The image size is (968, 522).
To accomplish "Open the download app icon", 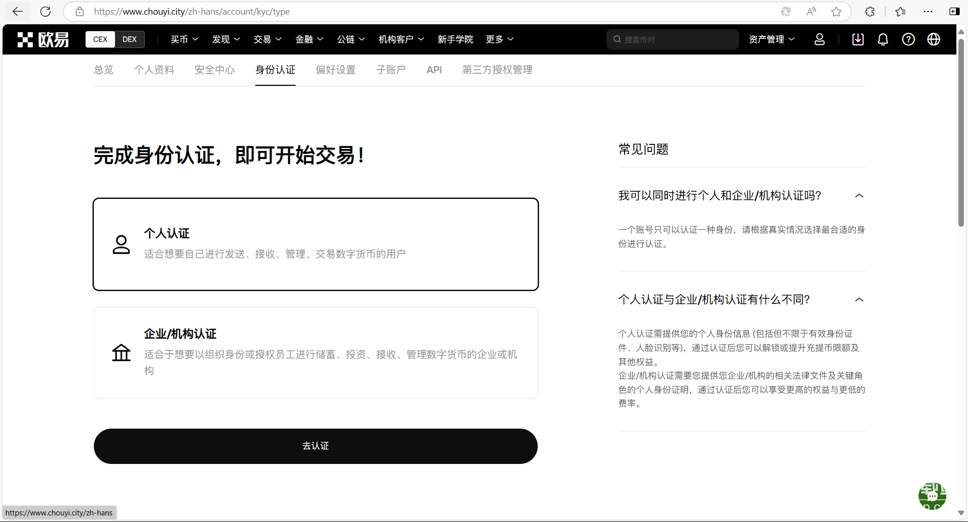I will click(858, 39).
